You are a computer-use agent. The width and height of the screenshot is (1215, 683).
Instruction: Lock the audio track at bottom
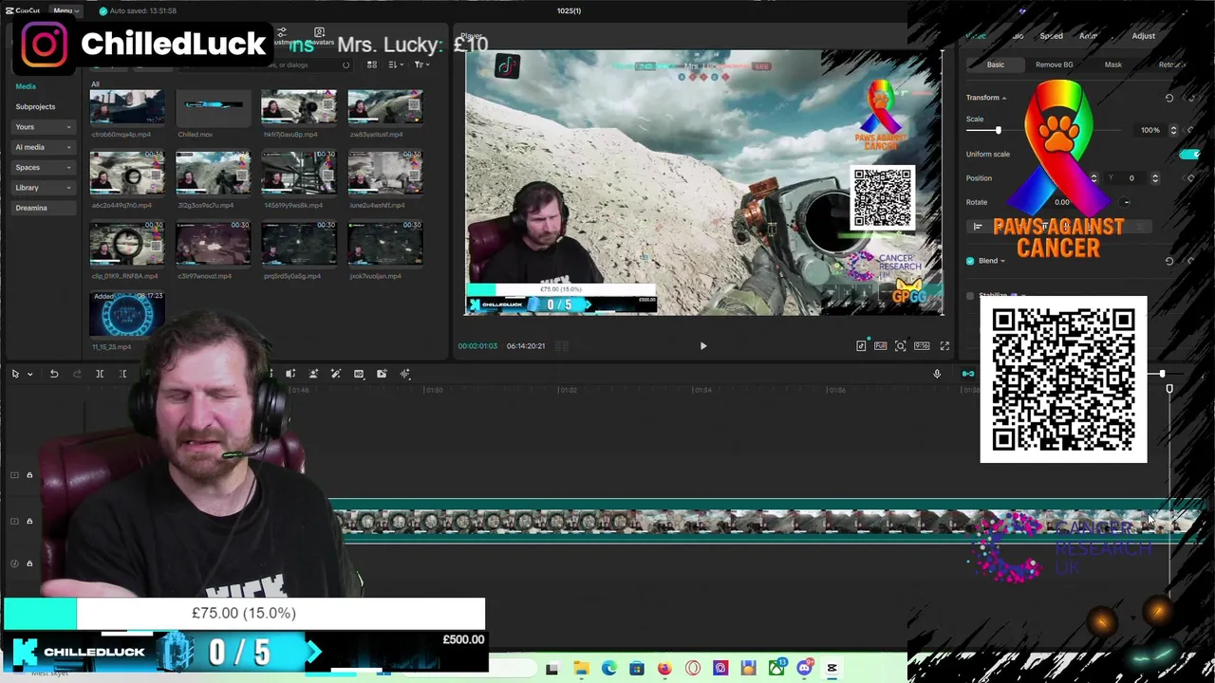point(29,563)
